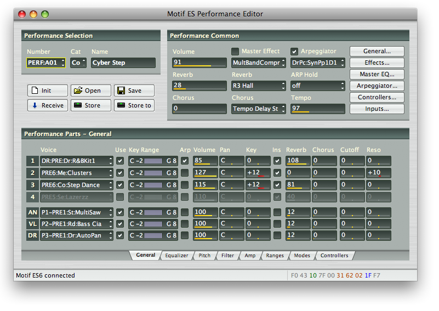The image size is (439, 311).
Task: Click the Store to button
Action: pos(134,105)
